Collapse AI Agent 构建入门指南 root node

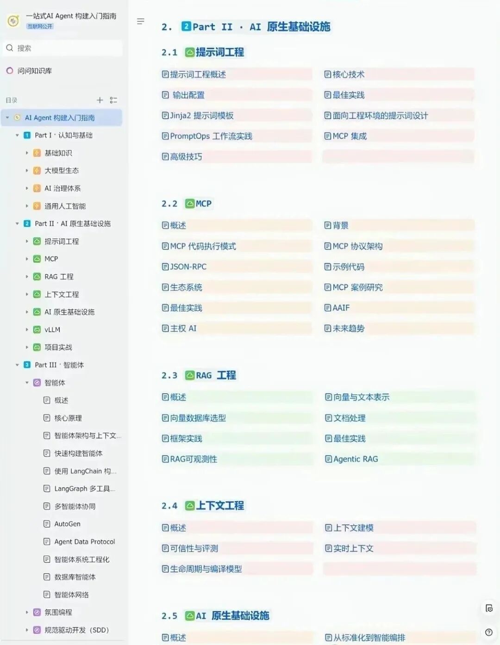coord(7,118)
